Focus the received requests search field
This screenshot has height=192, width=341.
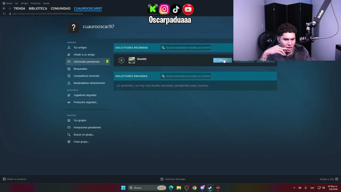click(186, 48)
